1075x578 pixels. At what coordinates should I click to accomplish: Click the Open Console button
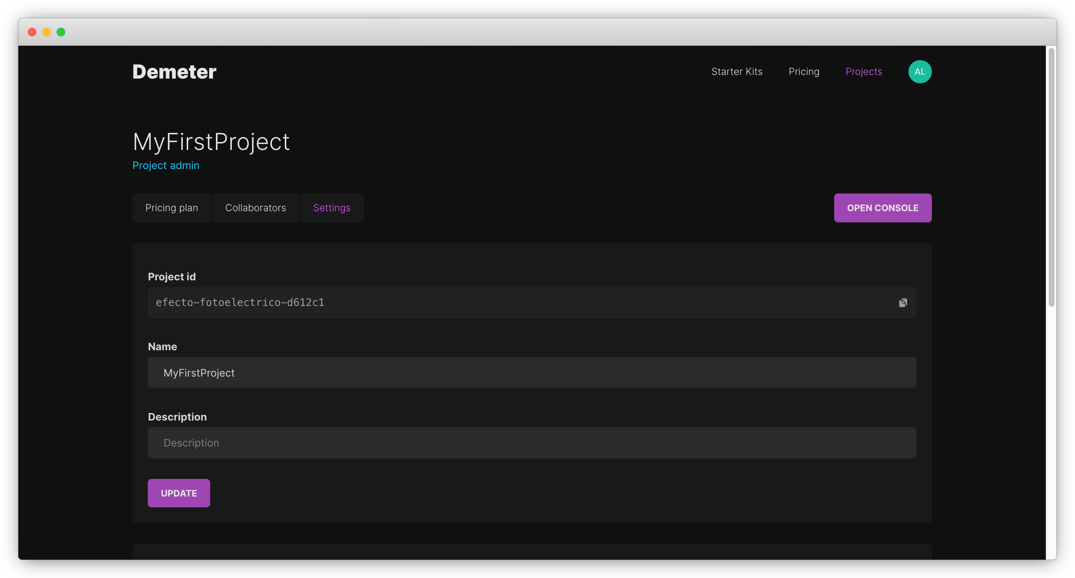click(882, 208)
